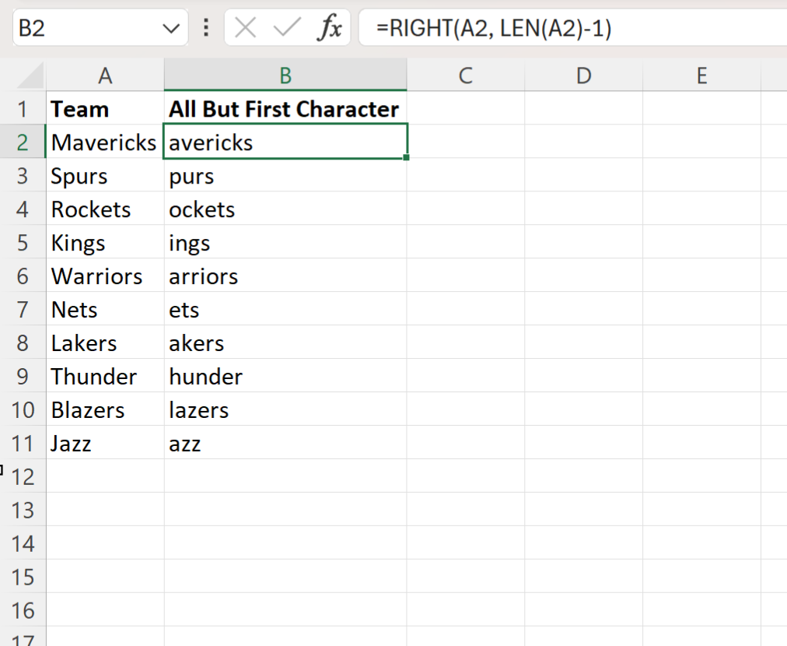Select row 1 header
The width and height of the screenshot is (787, 646).
23,109
